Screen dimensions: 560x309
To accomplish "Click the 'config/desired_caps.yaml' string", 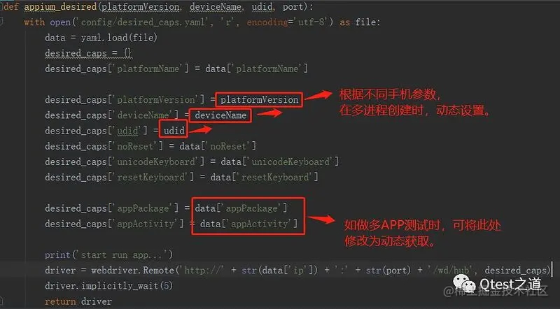I will pos(143,22).
